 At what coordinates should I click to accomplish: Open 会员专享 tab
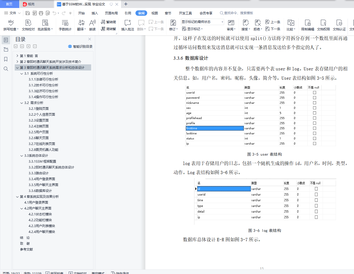(206, 13)
